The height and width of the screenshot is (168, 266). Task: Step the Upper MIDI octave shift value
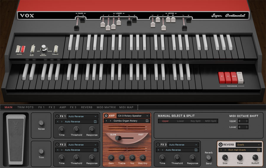(247, 121)
